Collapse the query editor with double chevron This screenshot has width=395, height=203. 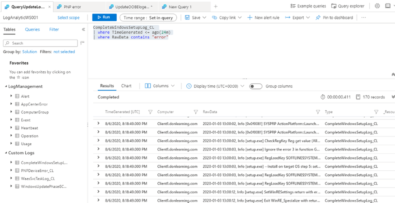[x=393, y=75]
